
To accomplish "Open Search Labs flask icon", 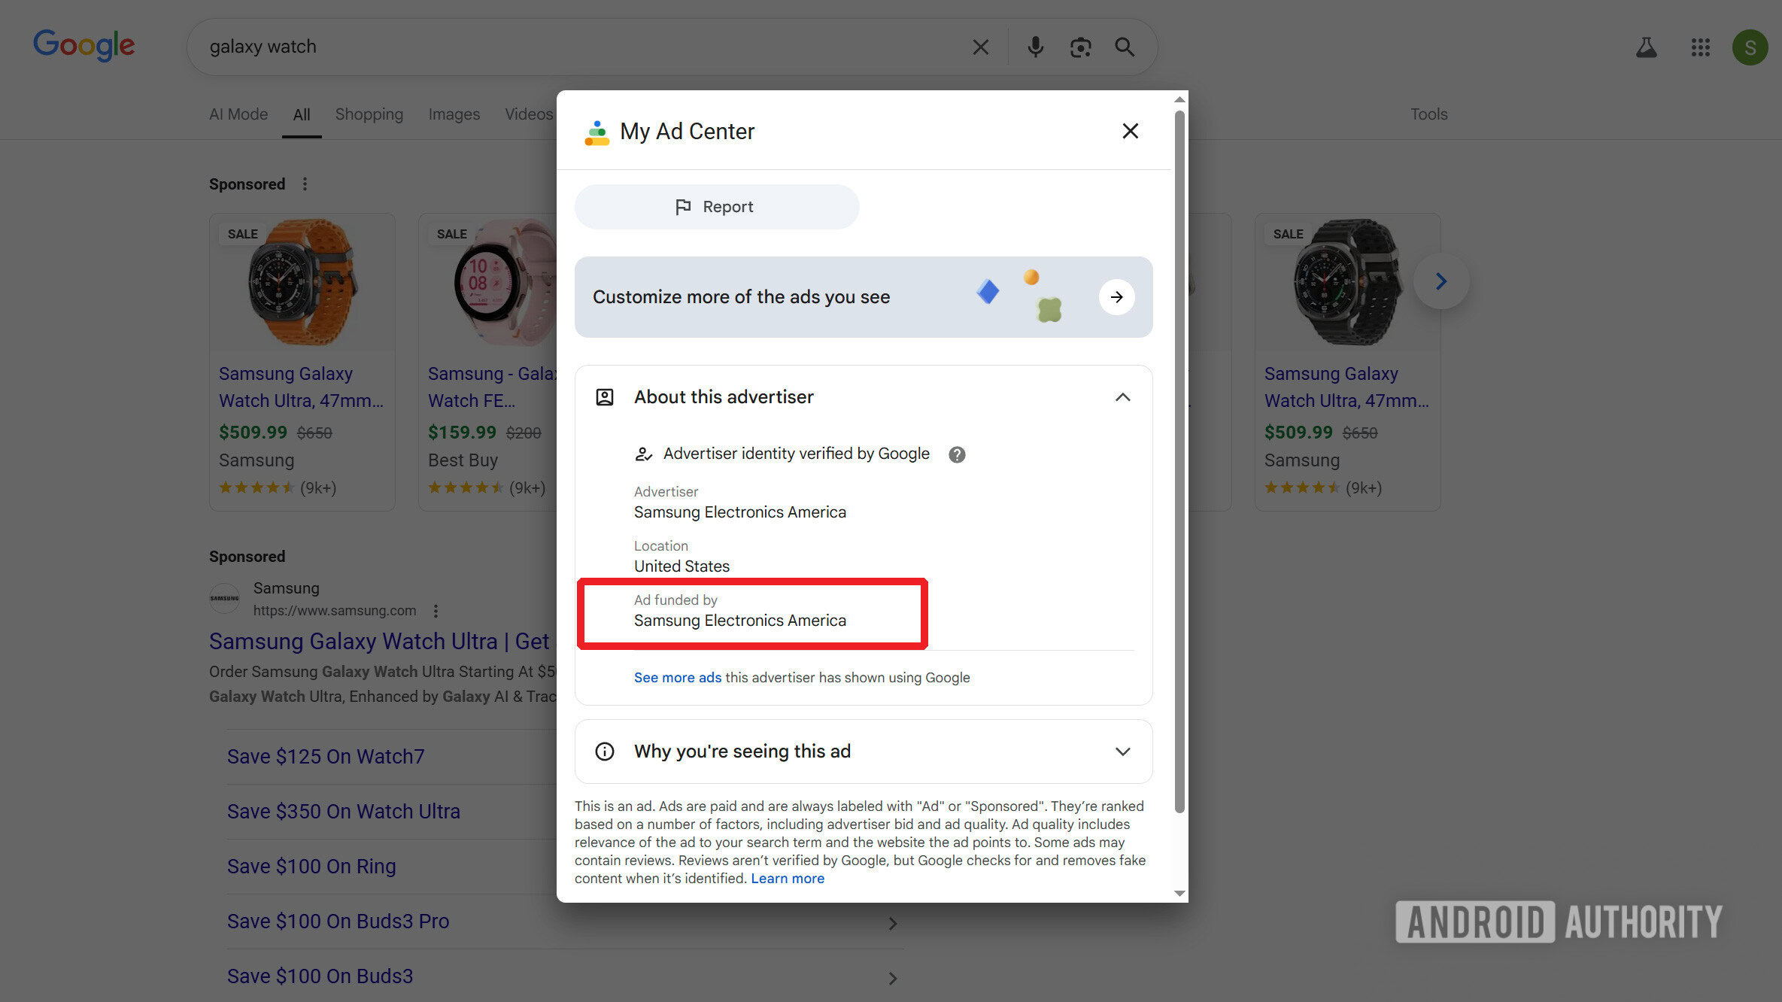I will [x=1646, y=48].
